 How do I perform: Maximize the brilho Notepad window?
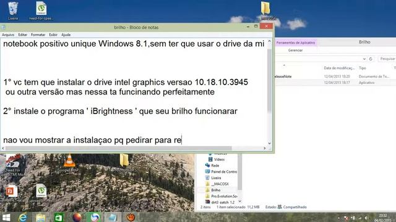(x=256, y=26)
